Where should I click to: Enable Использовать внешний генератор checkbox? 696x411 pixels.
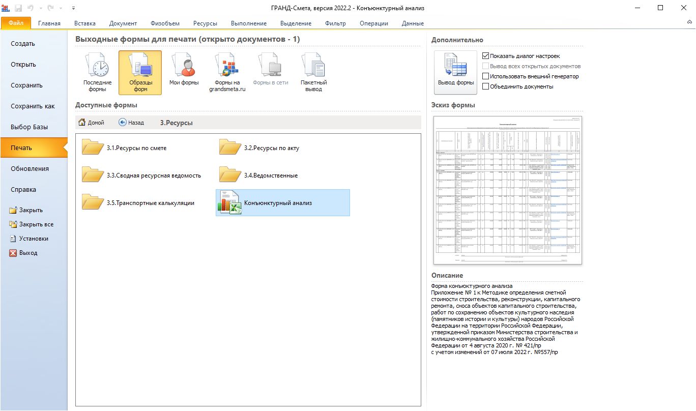pos(486,76)
